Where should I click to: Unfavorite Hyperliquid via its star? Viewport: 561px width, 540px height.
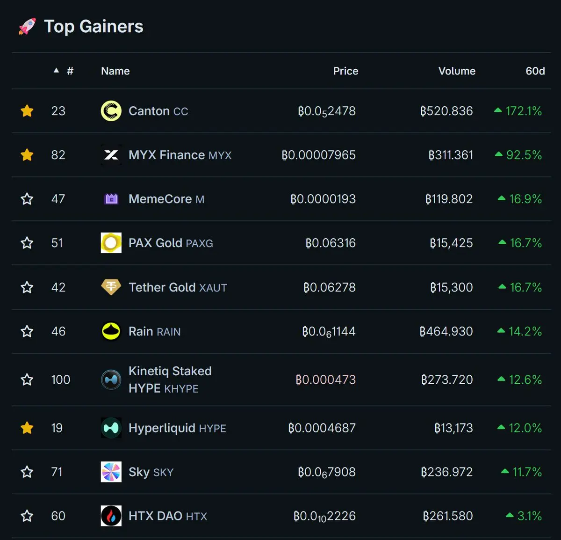pos(27,428)
